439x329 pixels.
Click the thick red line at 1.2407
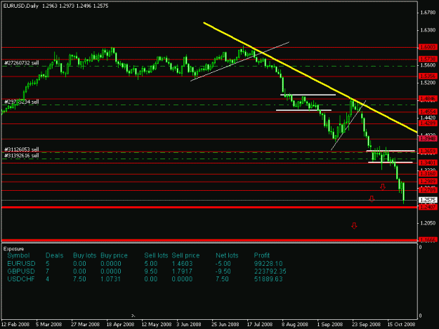pos(209,207)
